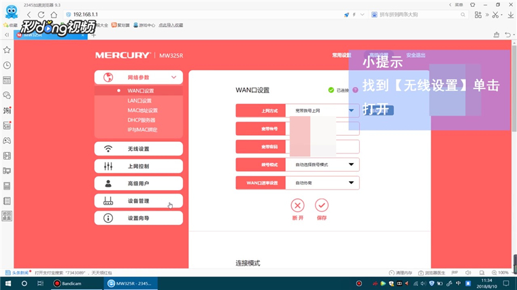Screen dimensions: 517x290
Task: Click the 断开 disconnect button
Action: tap(297, 209)
